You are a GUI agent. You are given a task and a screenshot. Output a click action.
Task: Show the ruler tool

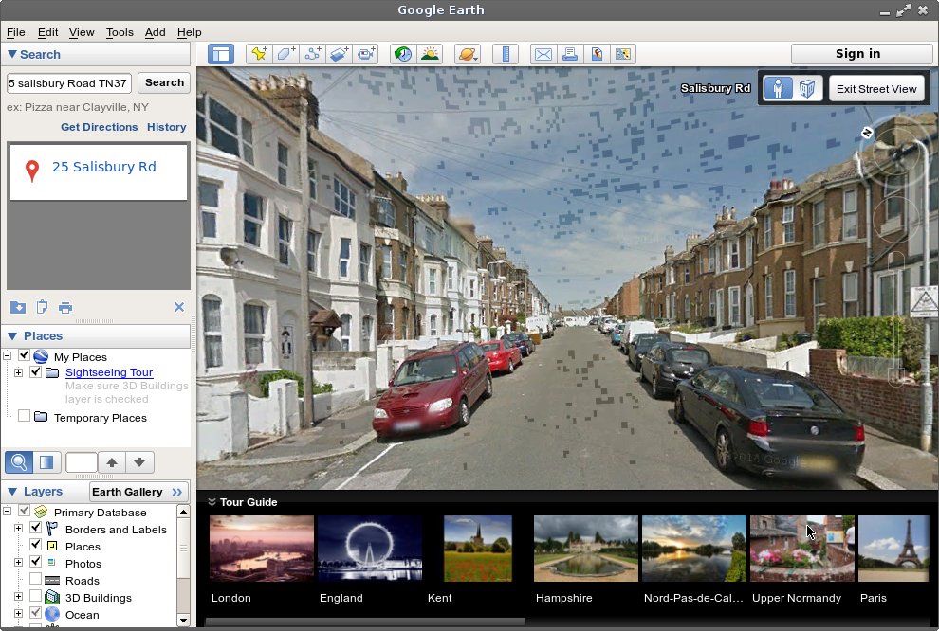tap(506, 54)
